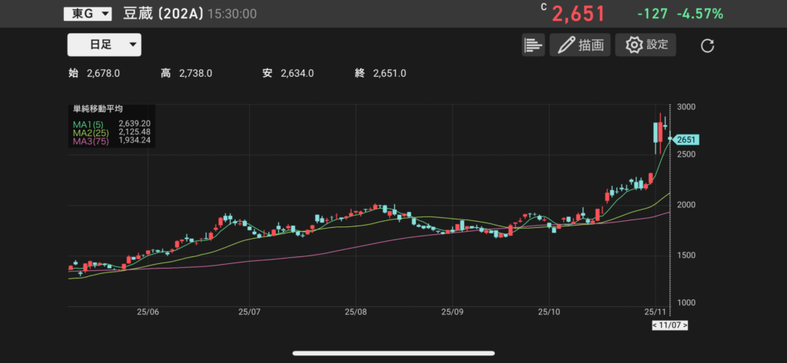Click the 2500 price axis label
The height and width of the screenshot is (363, 787).
(686, 155)
